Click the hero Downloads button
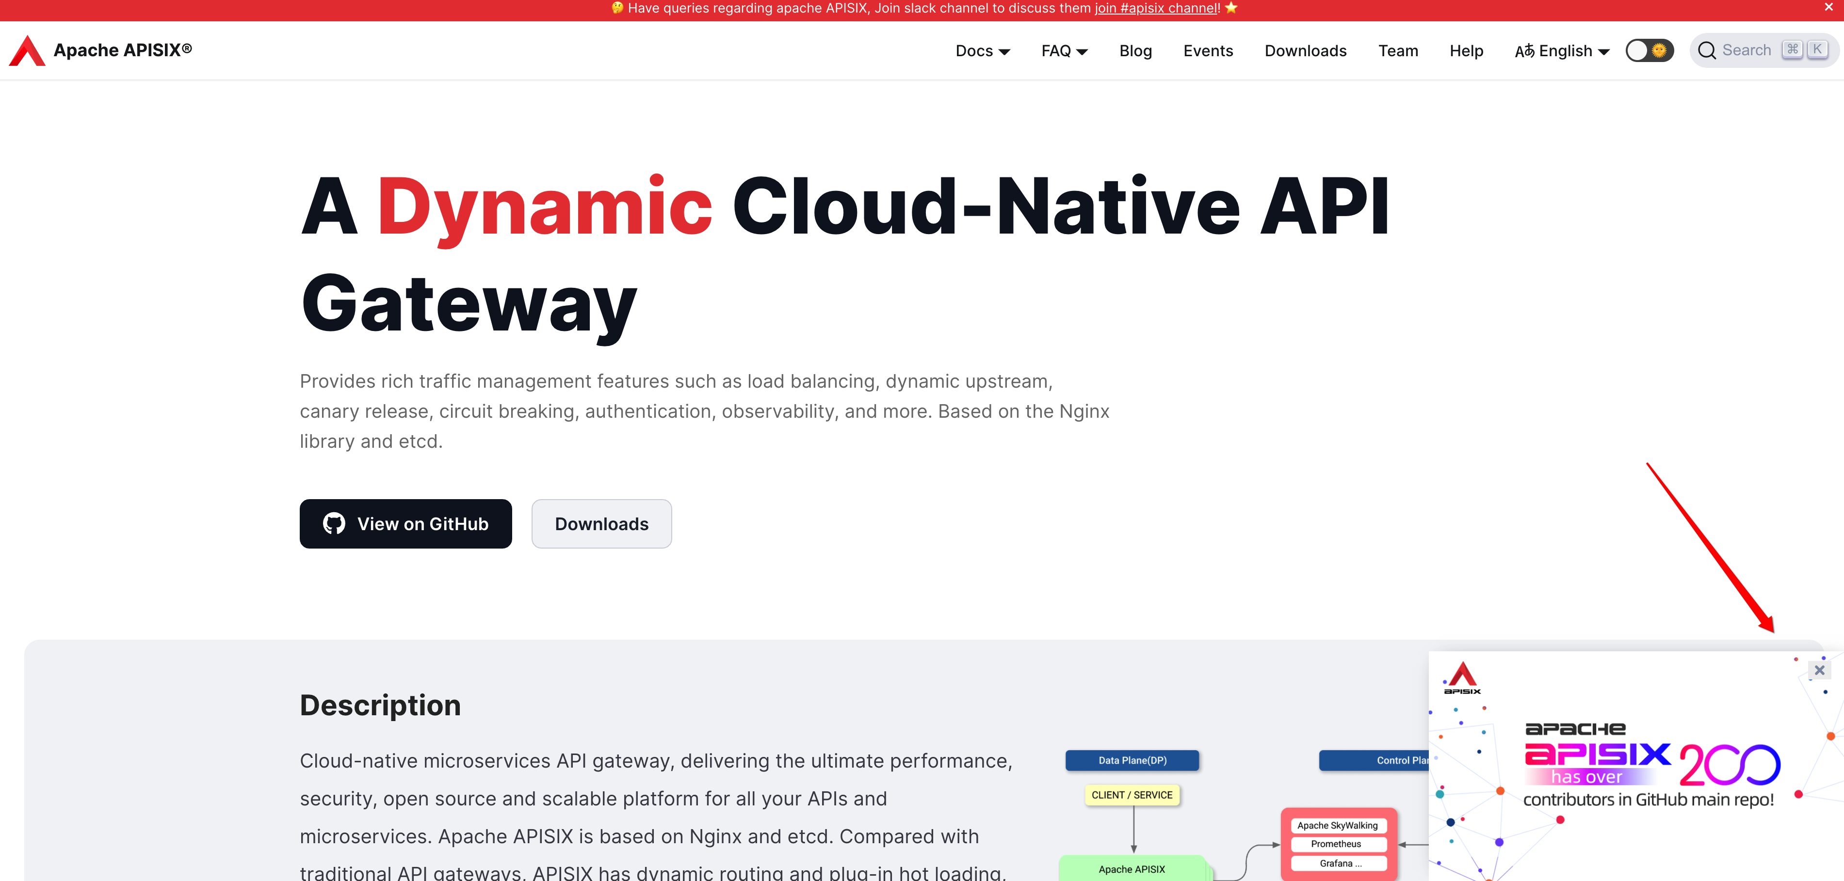The height and width of the screenshot is (881, 1844). [x=601, y=524]
